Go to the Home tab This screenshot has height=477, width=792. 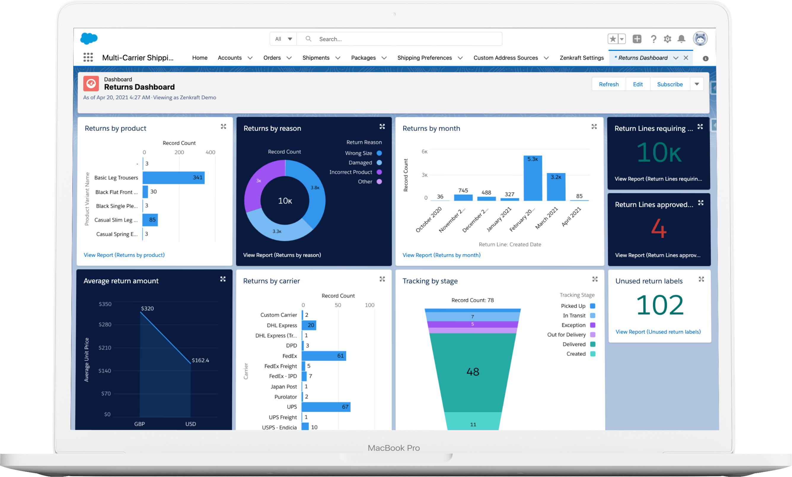(200, 58)
